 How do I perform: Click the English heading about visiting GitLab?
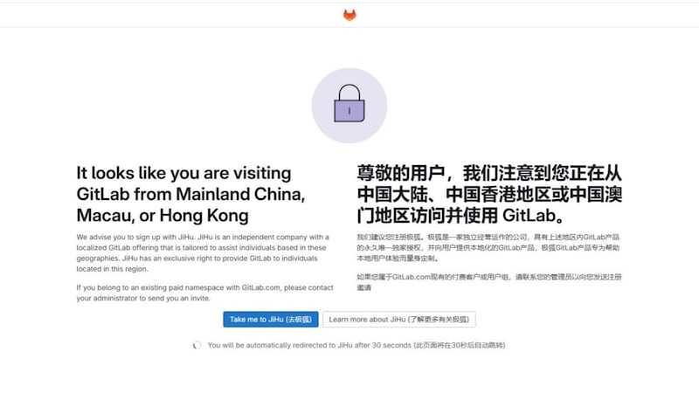coord(190,194)
